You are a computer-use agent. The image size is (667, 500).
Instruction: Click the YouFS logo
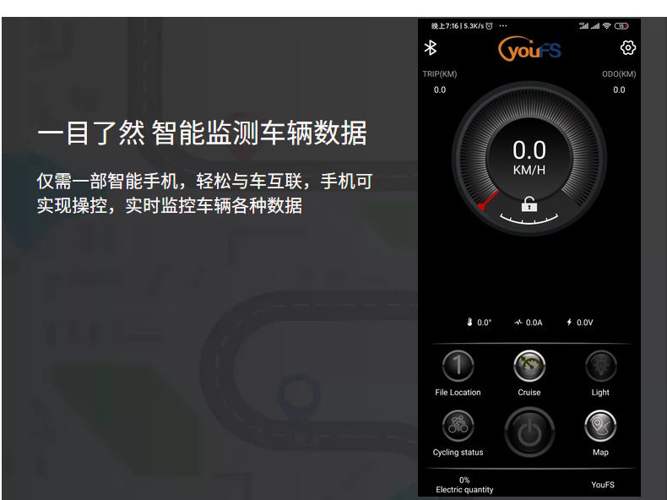pos(529,49)
